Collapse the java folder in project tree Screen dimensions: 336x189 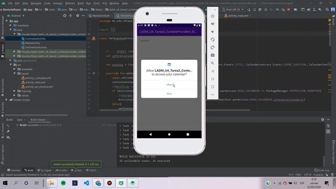point(10,30)
